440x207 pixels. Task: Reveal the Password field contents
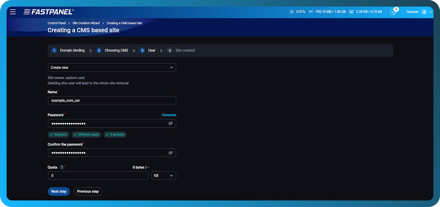tap(170, 123)
